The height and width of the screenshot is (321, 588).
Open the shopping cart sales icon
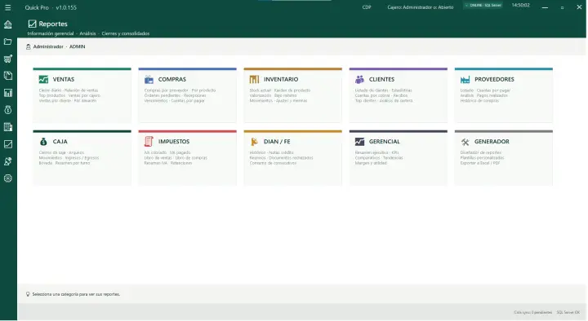pyautogui.click(x=8, y=59)
